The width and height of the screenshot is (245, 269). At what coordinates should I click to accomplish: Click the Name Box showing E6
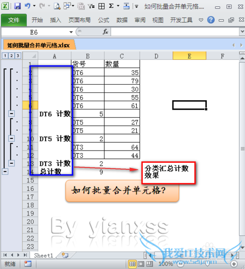pyautogui.click(x=34, y=32)
